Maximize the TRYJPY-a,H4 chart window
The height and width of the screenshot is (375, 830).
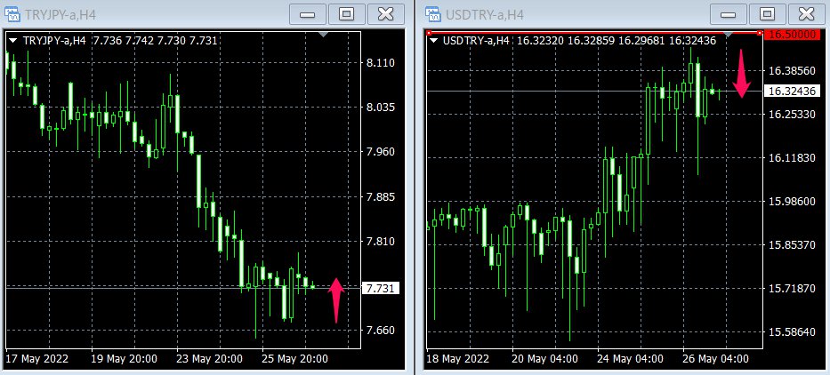tap(347, 13)
